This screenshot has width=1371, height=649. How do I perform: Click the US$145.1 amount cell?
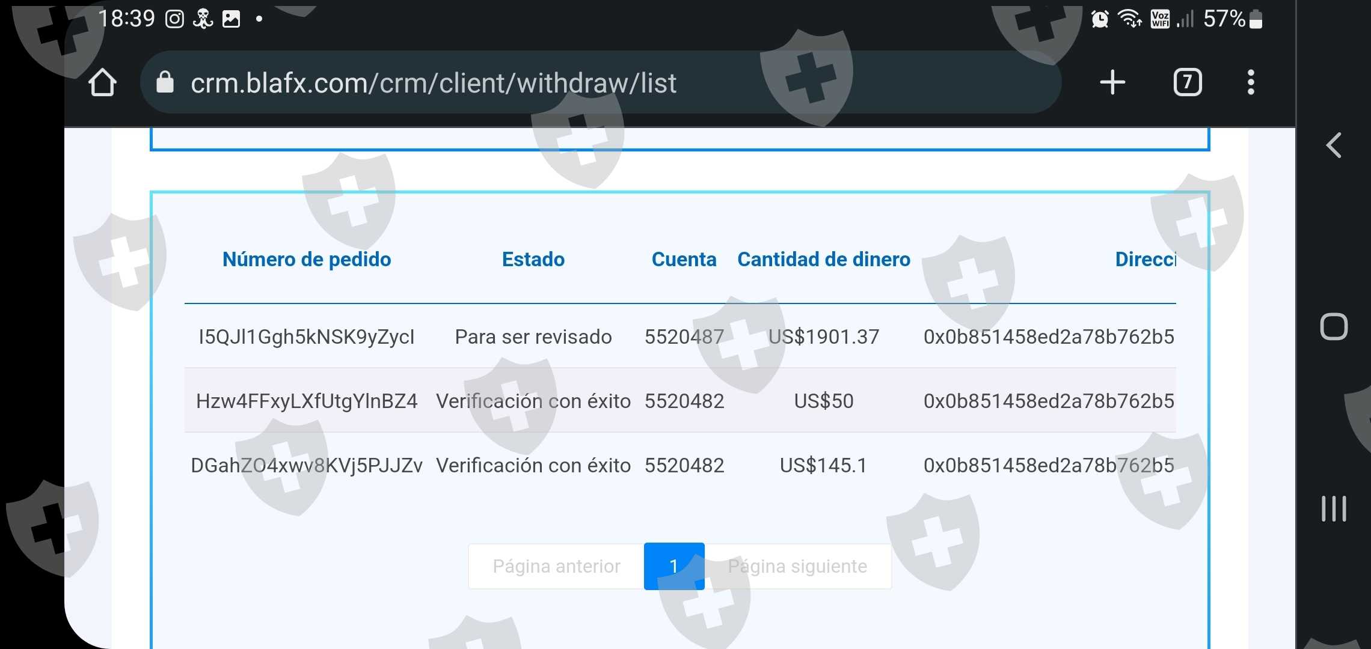tap(823, 465)
